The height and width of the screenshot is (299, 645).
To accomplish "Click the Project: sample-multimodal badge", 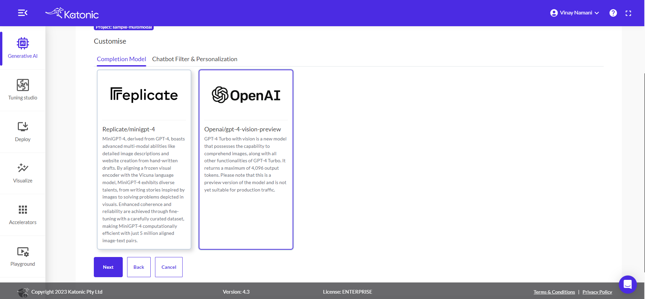I will click(124, 28).
